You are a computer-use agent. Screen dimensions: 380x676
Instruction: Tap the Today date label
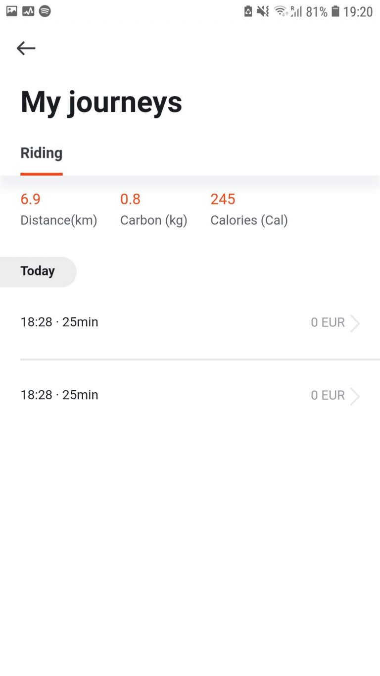pos(38,271)
